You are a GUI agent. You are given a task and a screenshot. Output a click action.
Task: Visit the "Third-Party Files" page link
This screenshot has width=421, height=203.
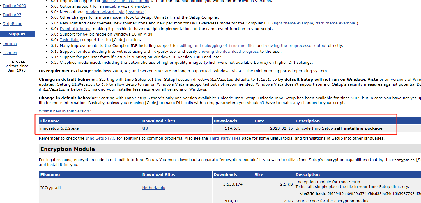click(225, 138)
